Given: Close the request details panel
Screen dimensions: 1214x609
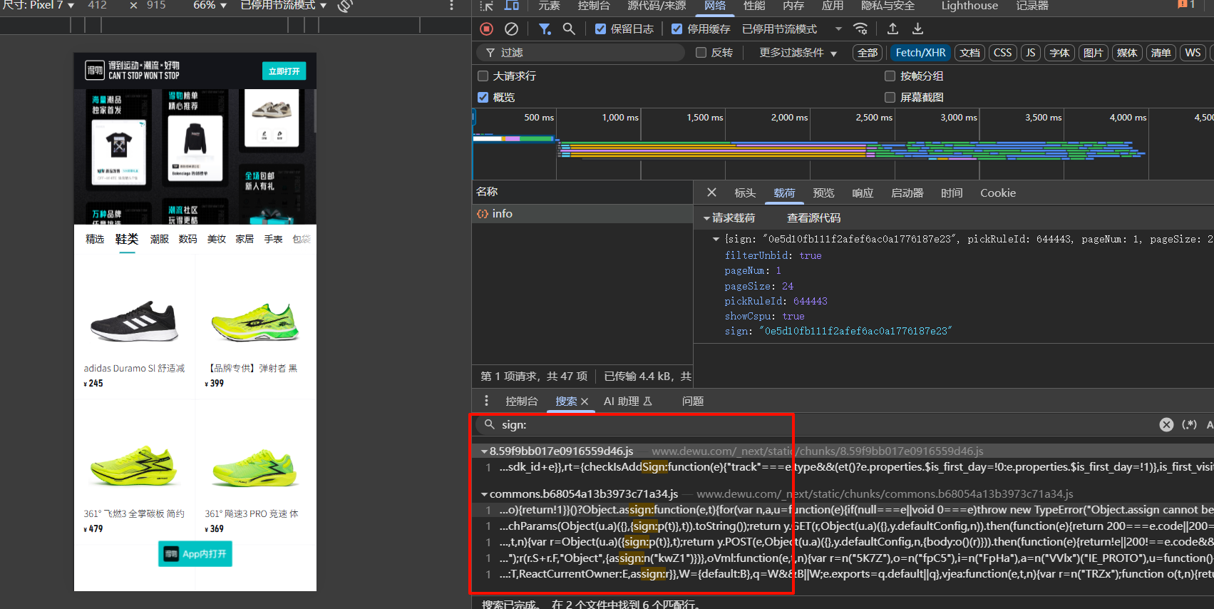Looking at the screenshot, I should click(711, 193).
